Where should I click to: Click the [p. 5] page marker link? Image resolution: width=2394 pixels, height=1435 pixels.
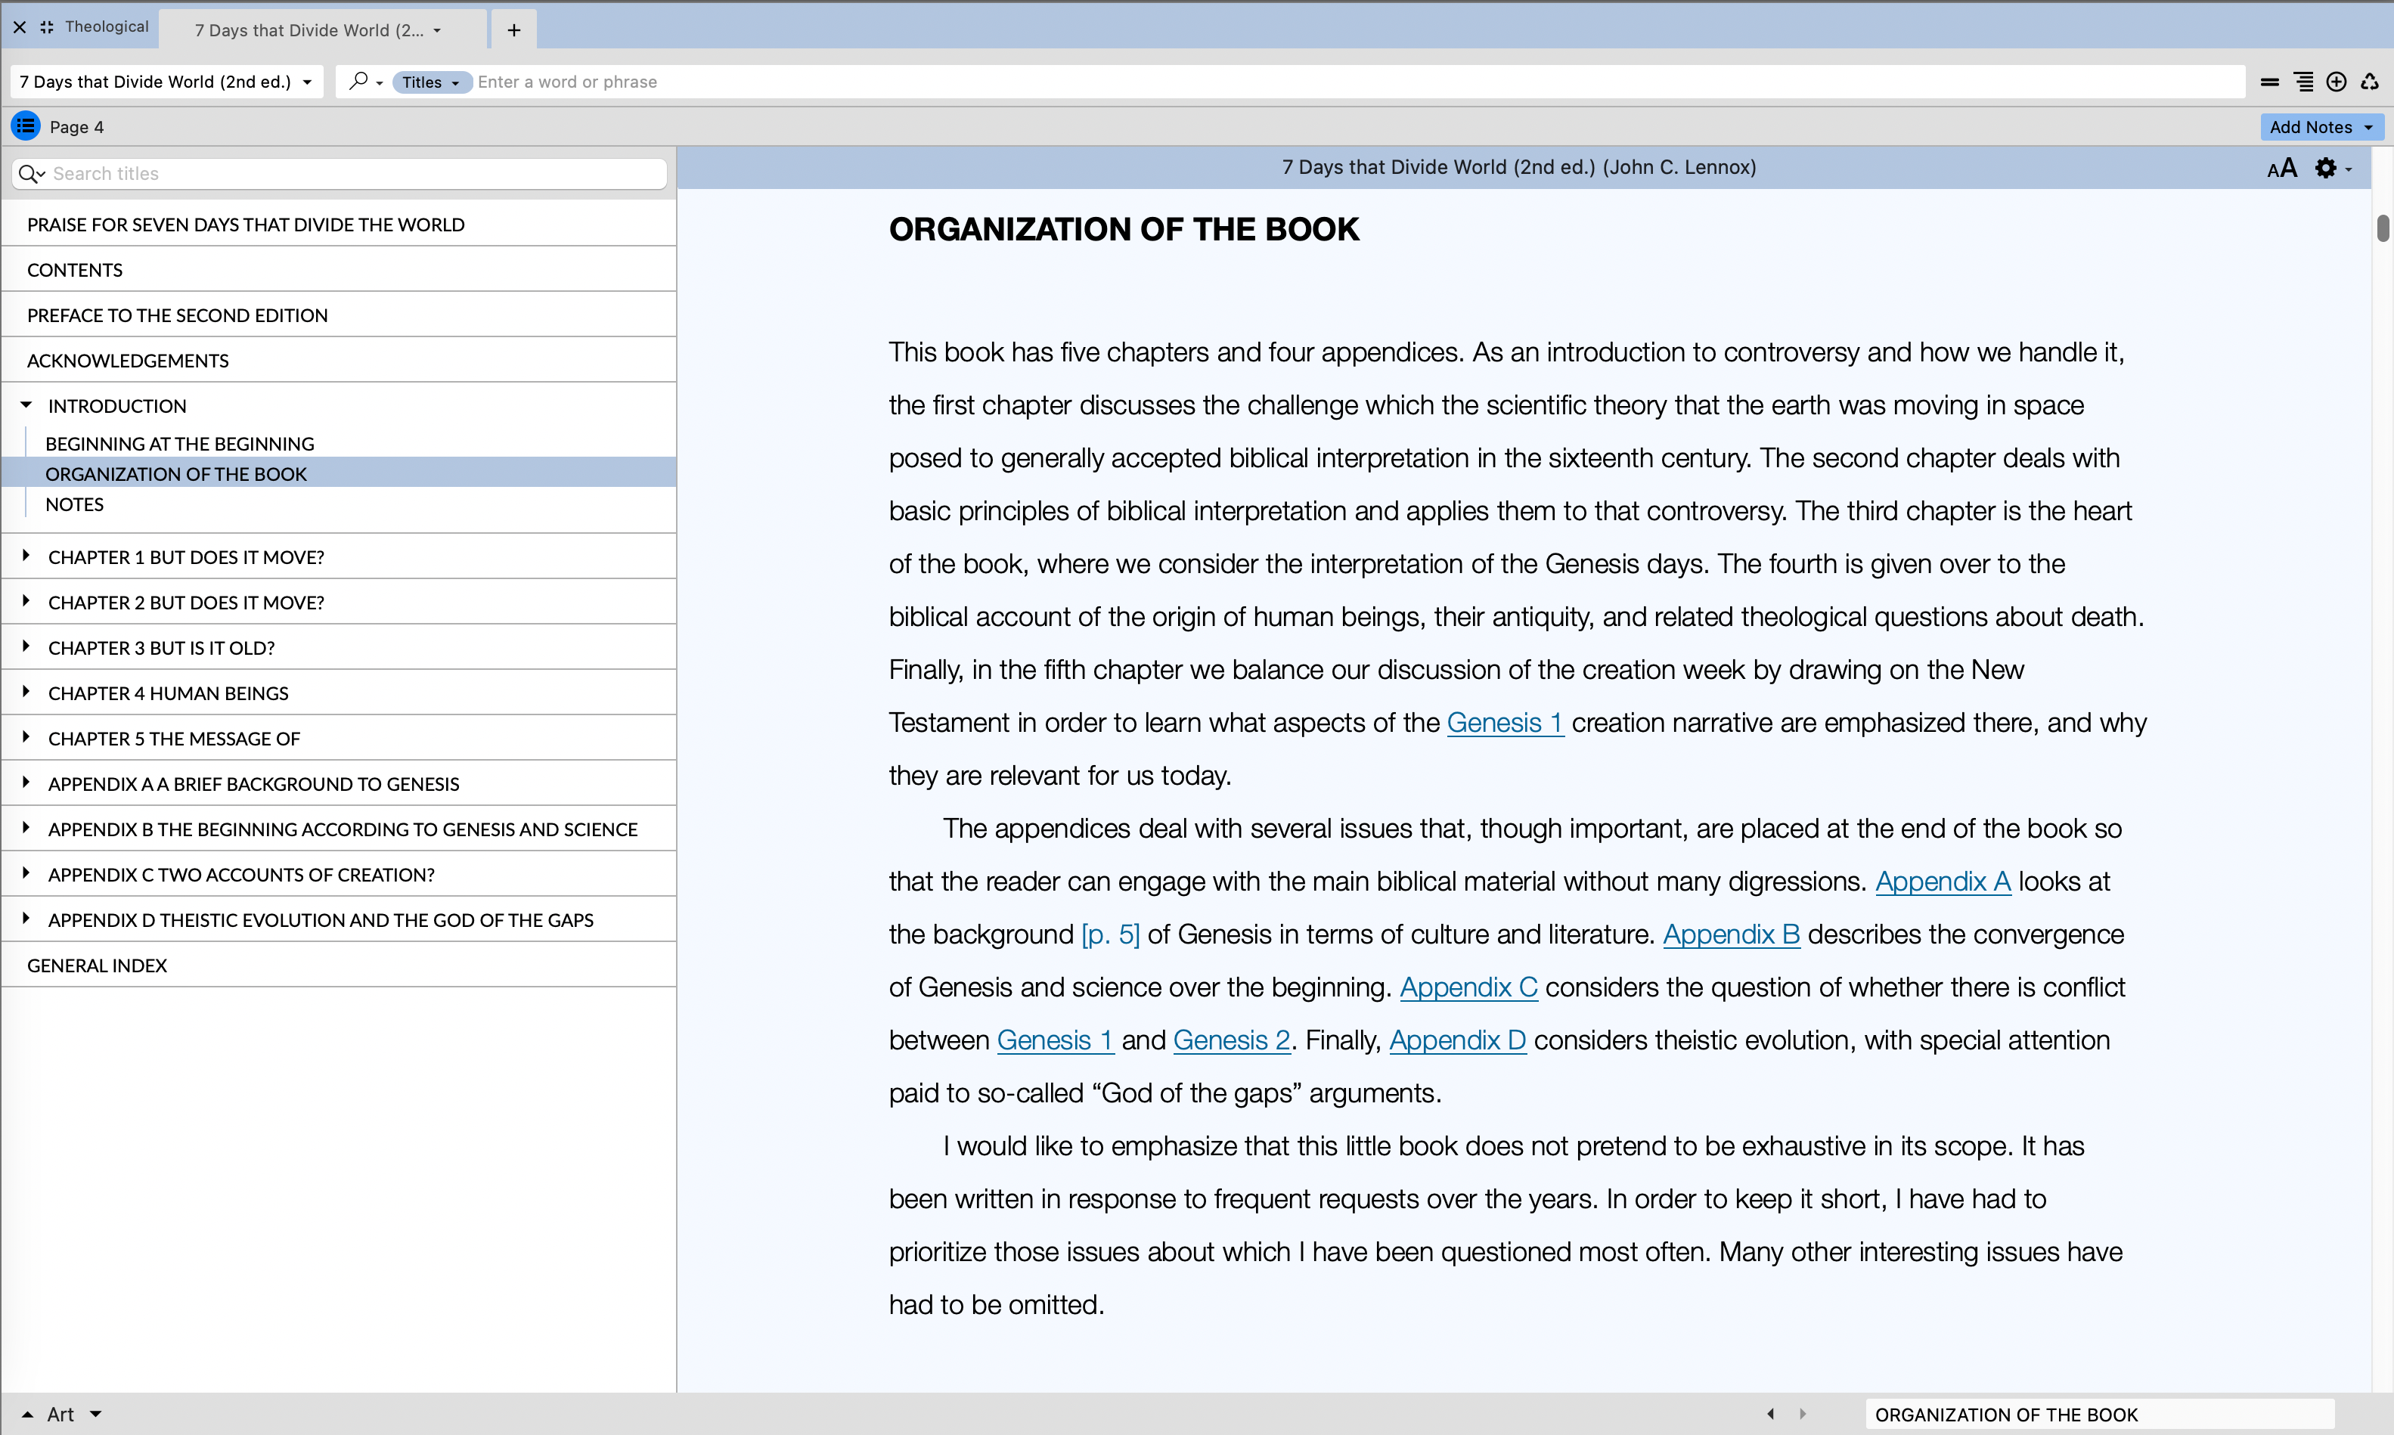(x=1110, y=935)
